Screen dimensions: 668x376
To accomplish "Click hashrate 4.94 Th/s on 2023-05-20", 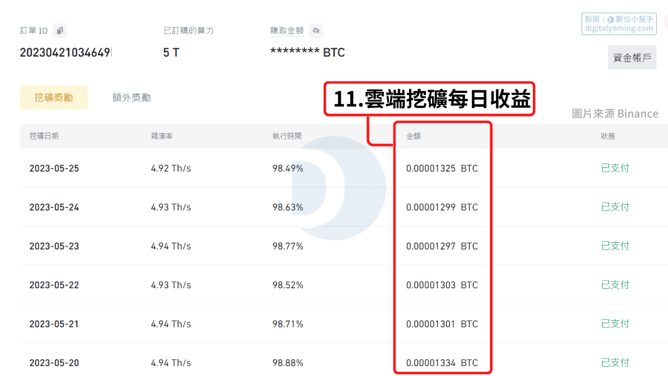I will coord(171,363).
